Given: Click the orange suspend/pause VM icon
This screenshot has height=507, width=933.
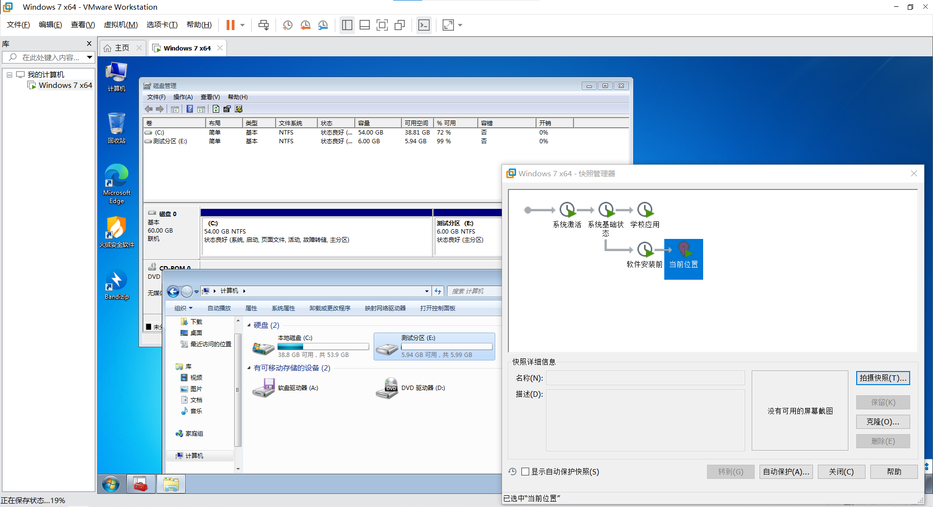Looking at the screenshot, I should [x=230, y=25].
